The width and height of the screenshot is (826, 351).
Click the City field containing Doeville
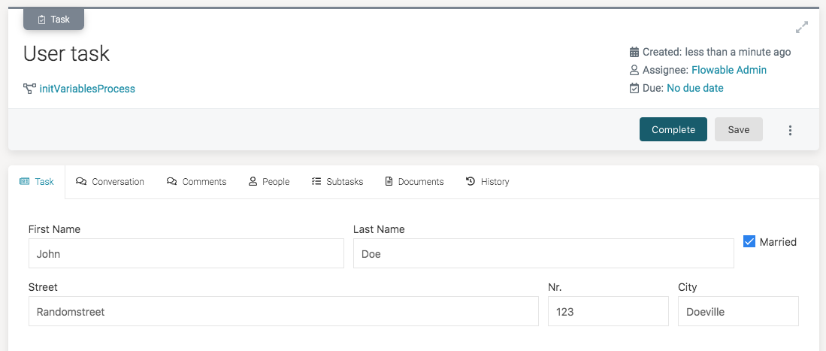[739, 311]
